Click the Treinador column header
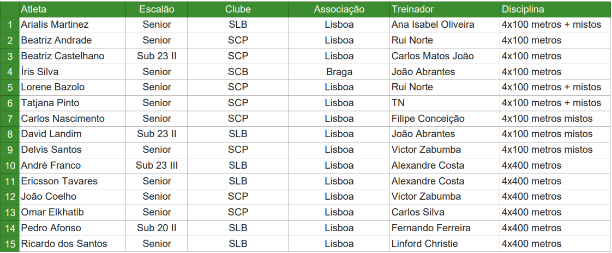Screen dimensions: 612x253 point(412,9)
